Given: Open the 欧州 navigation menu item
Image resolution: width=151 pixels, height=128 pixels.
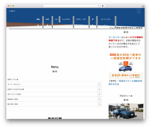Looking at the screenshot, I should pos(47,19).
